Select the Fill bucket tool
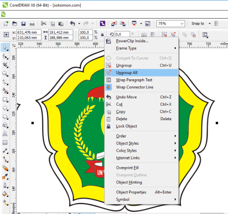Viewport: 228px width, 214px height. 5,194
